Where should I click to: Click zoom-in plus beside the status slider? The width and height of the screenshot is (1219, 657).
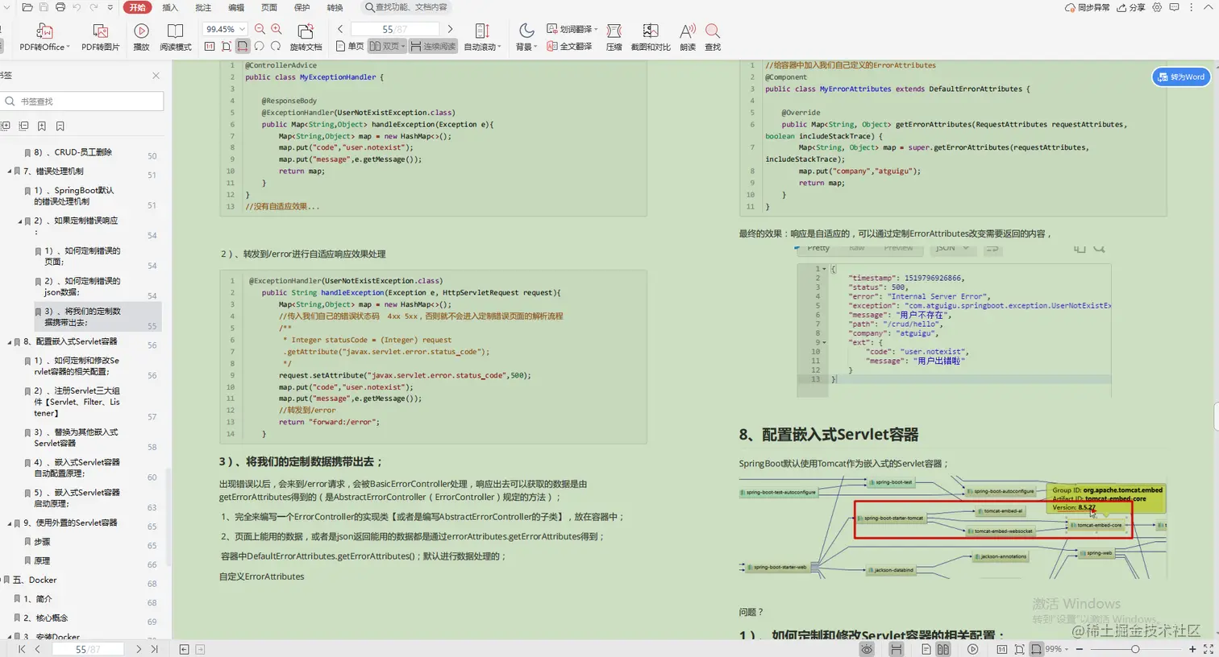pos(1192,649)
